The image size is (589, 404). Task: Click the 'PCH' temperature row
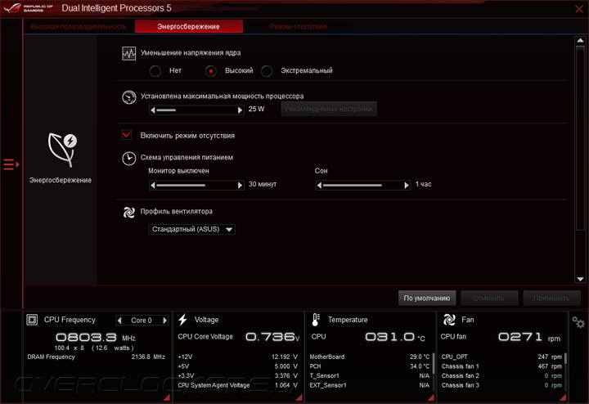pos(369,366)
